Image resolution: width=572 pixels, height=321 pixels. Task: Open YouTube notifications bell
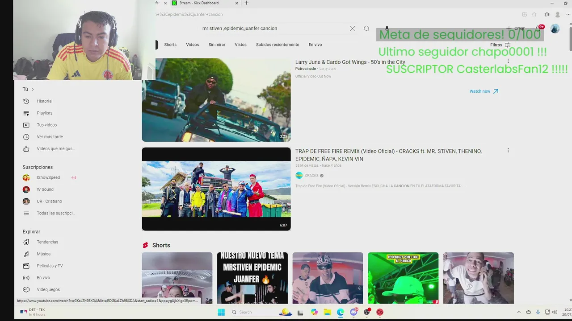tap(538, 29)
